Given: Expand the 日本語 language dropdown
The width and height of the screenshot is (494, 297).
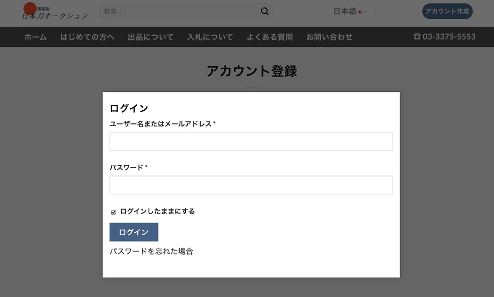Looking at the screenshot, I should coord(349,11).
